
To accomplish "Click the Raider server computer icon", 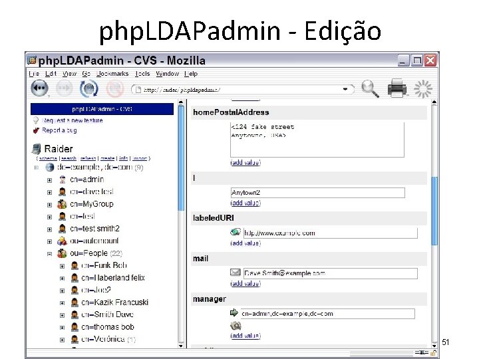I will click(x=37, y=149).
